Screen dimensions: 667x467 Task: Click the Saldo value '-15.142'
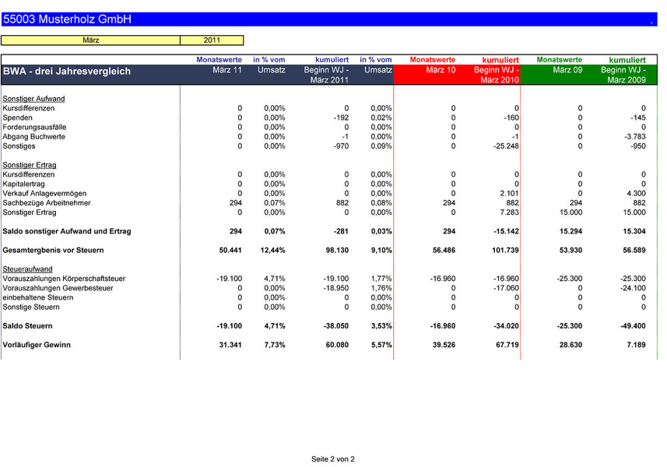(506, 231)
